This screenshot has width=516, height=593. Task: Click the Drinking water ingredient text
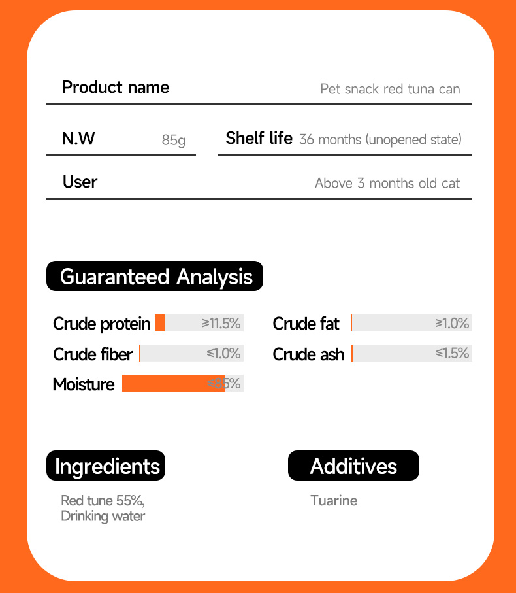(x=103, y=517)
